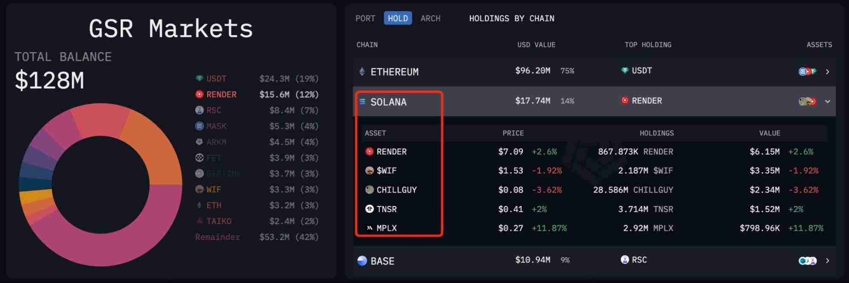The image size is (849, 283).
Task: Click the MPLX token icon
Action: 369,228
